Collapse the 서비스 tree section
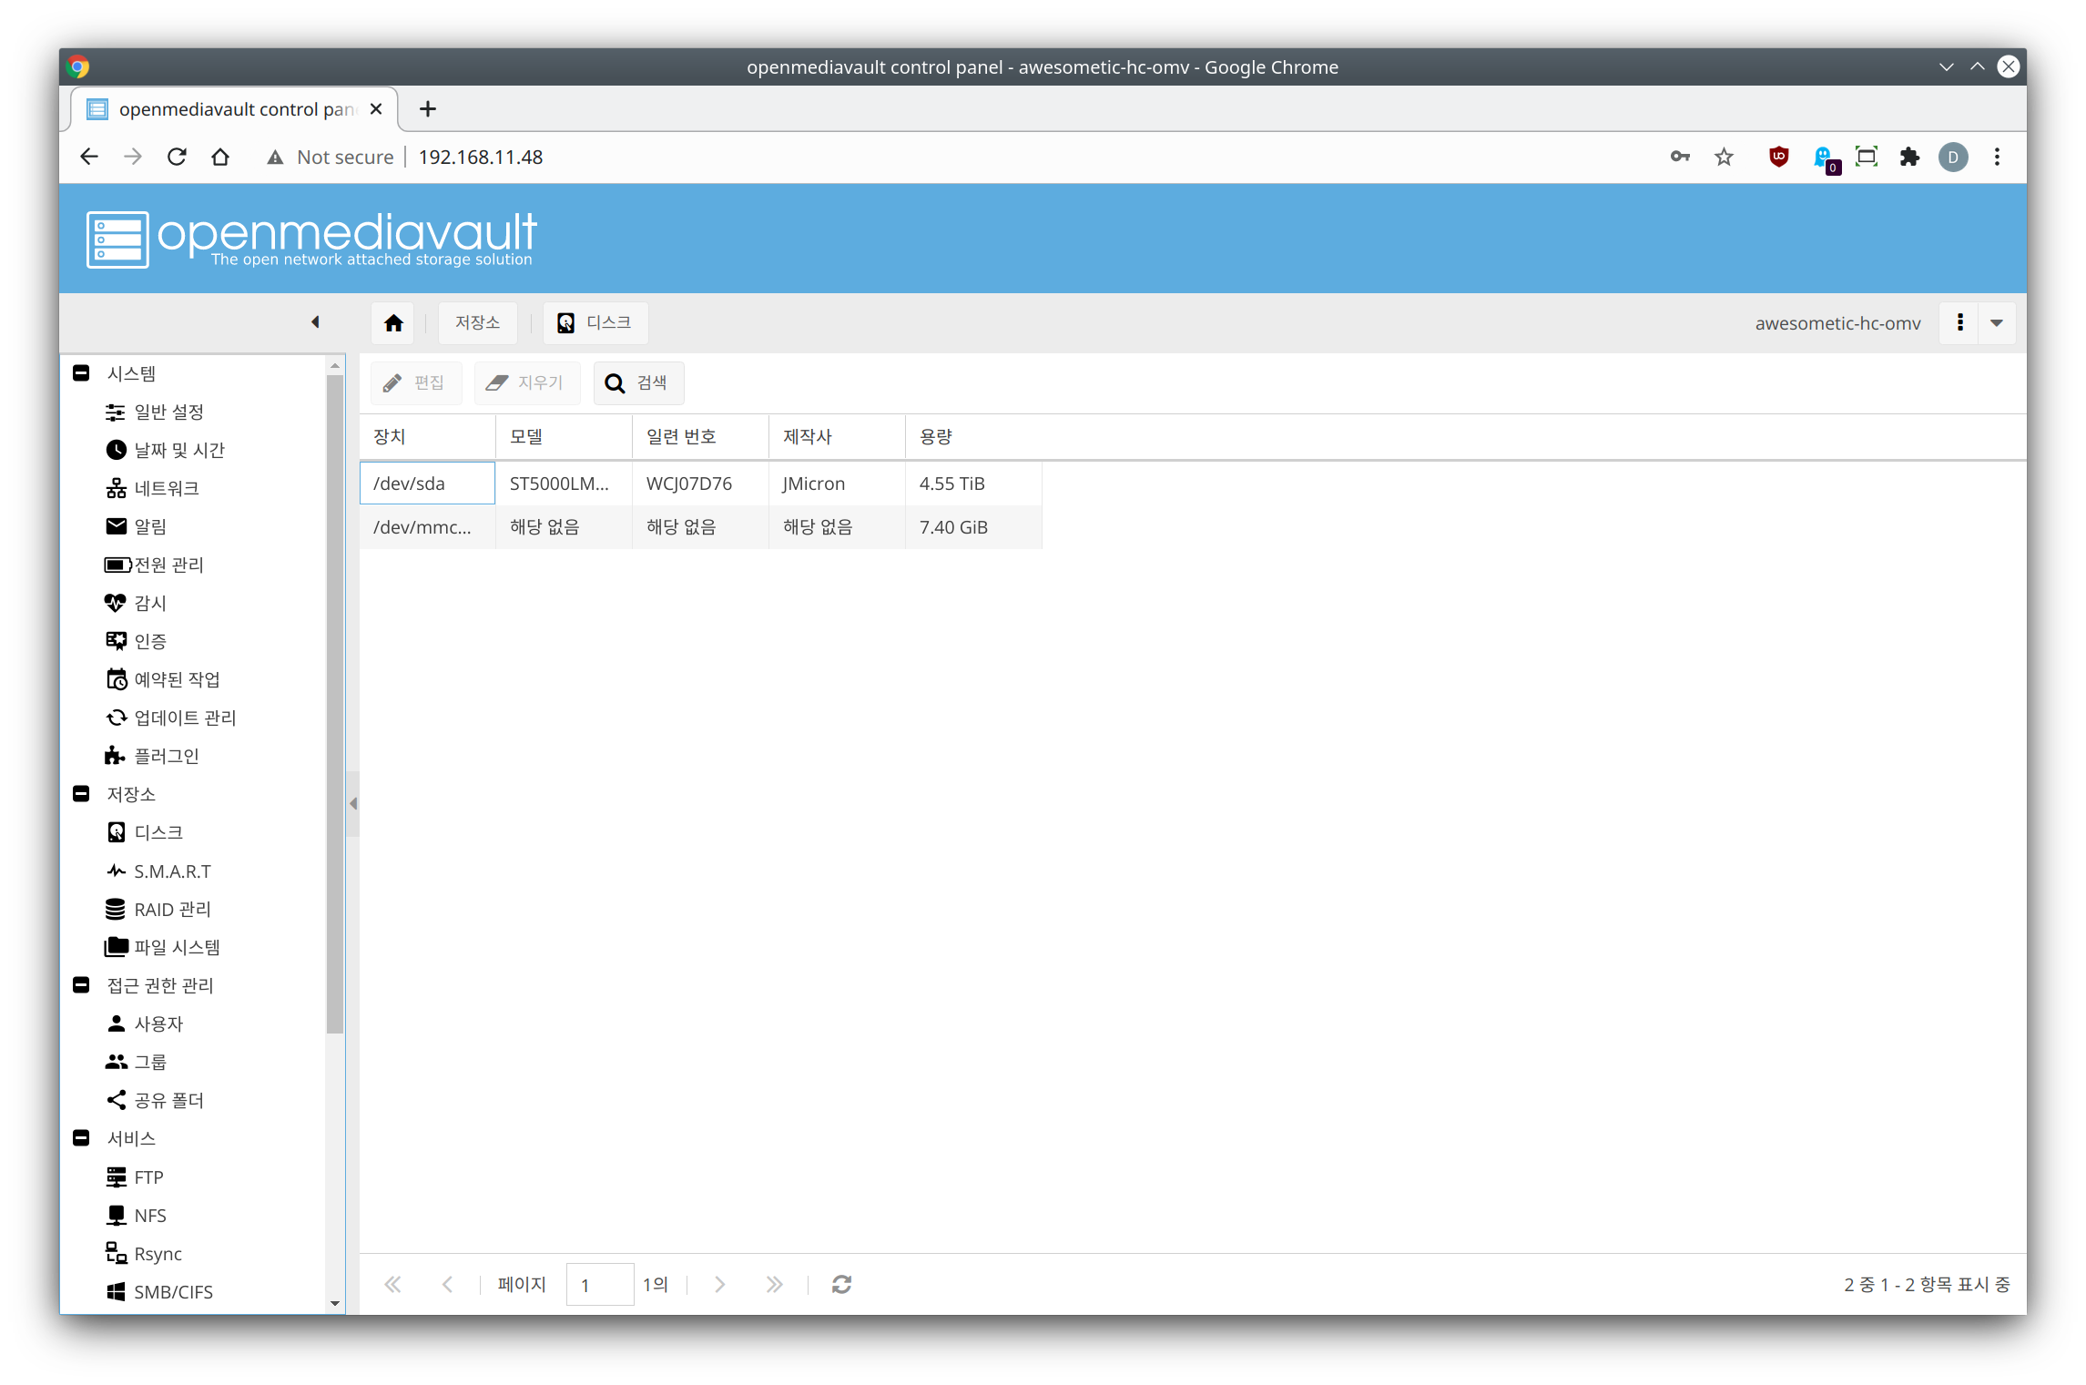The height and width of the screenshot is (1385, 2086). 81,1138
